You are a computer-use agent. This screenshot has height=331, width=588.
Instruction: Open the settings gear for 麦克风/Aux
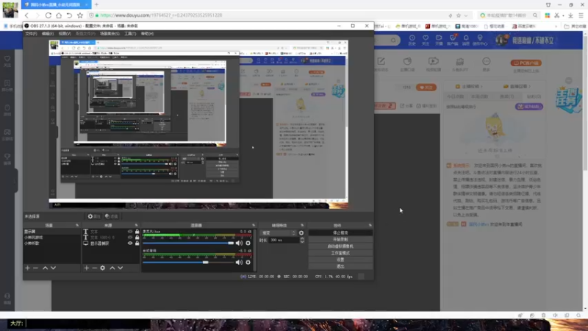pyautogui.click(x=248, y=243)
